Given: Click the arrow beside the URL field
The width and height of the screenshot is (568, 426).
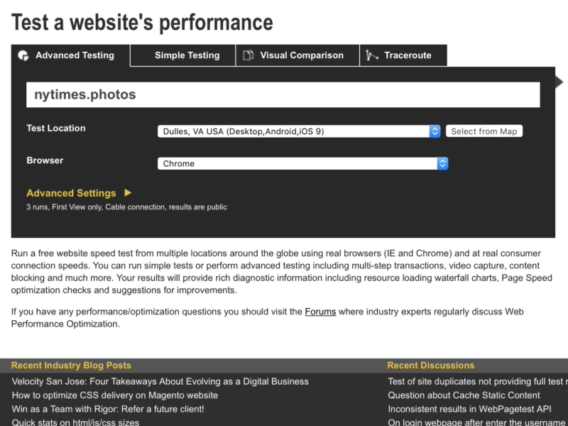Looking at the screenshot, I should (x=559, y=82).
